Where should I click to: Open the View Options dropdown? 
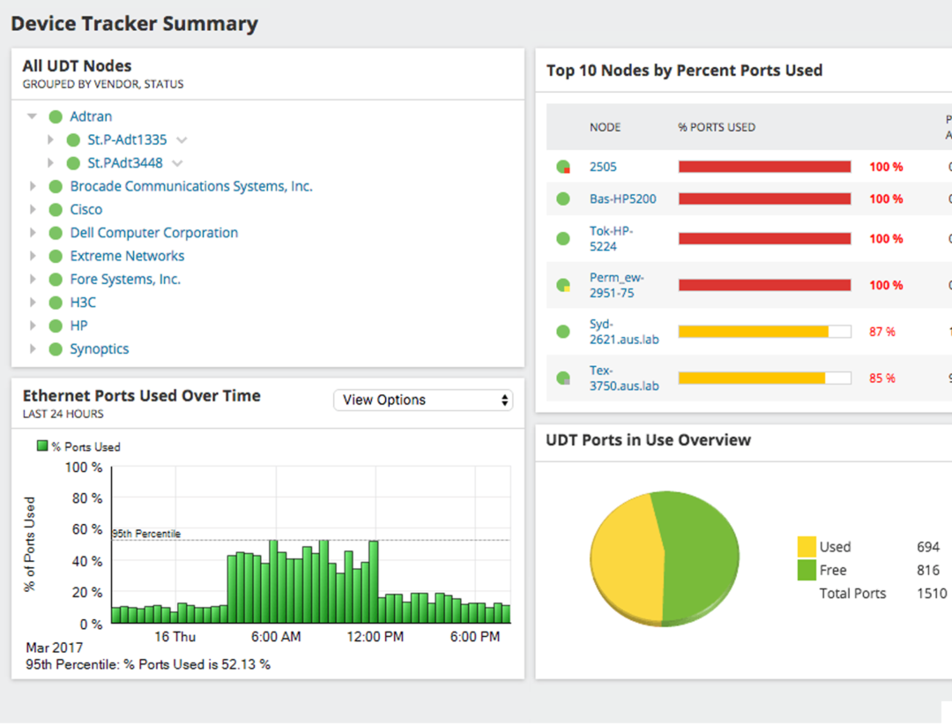[423, 400]
